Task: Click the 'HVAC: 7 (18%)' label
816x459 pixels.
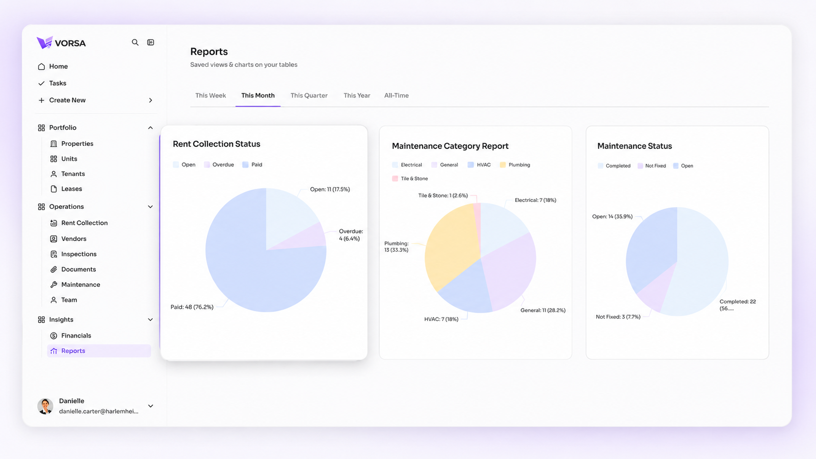Action: 441,319
